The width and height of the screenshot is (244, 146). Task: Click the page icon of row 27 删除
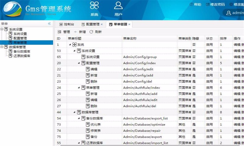click(x=88, y=106)
